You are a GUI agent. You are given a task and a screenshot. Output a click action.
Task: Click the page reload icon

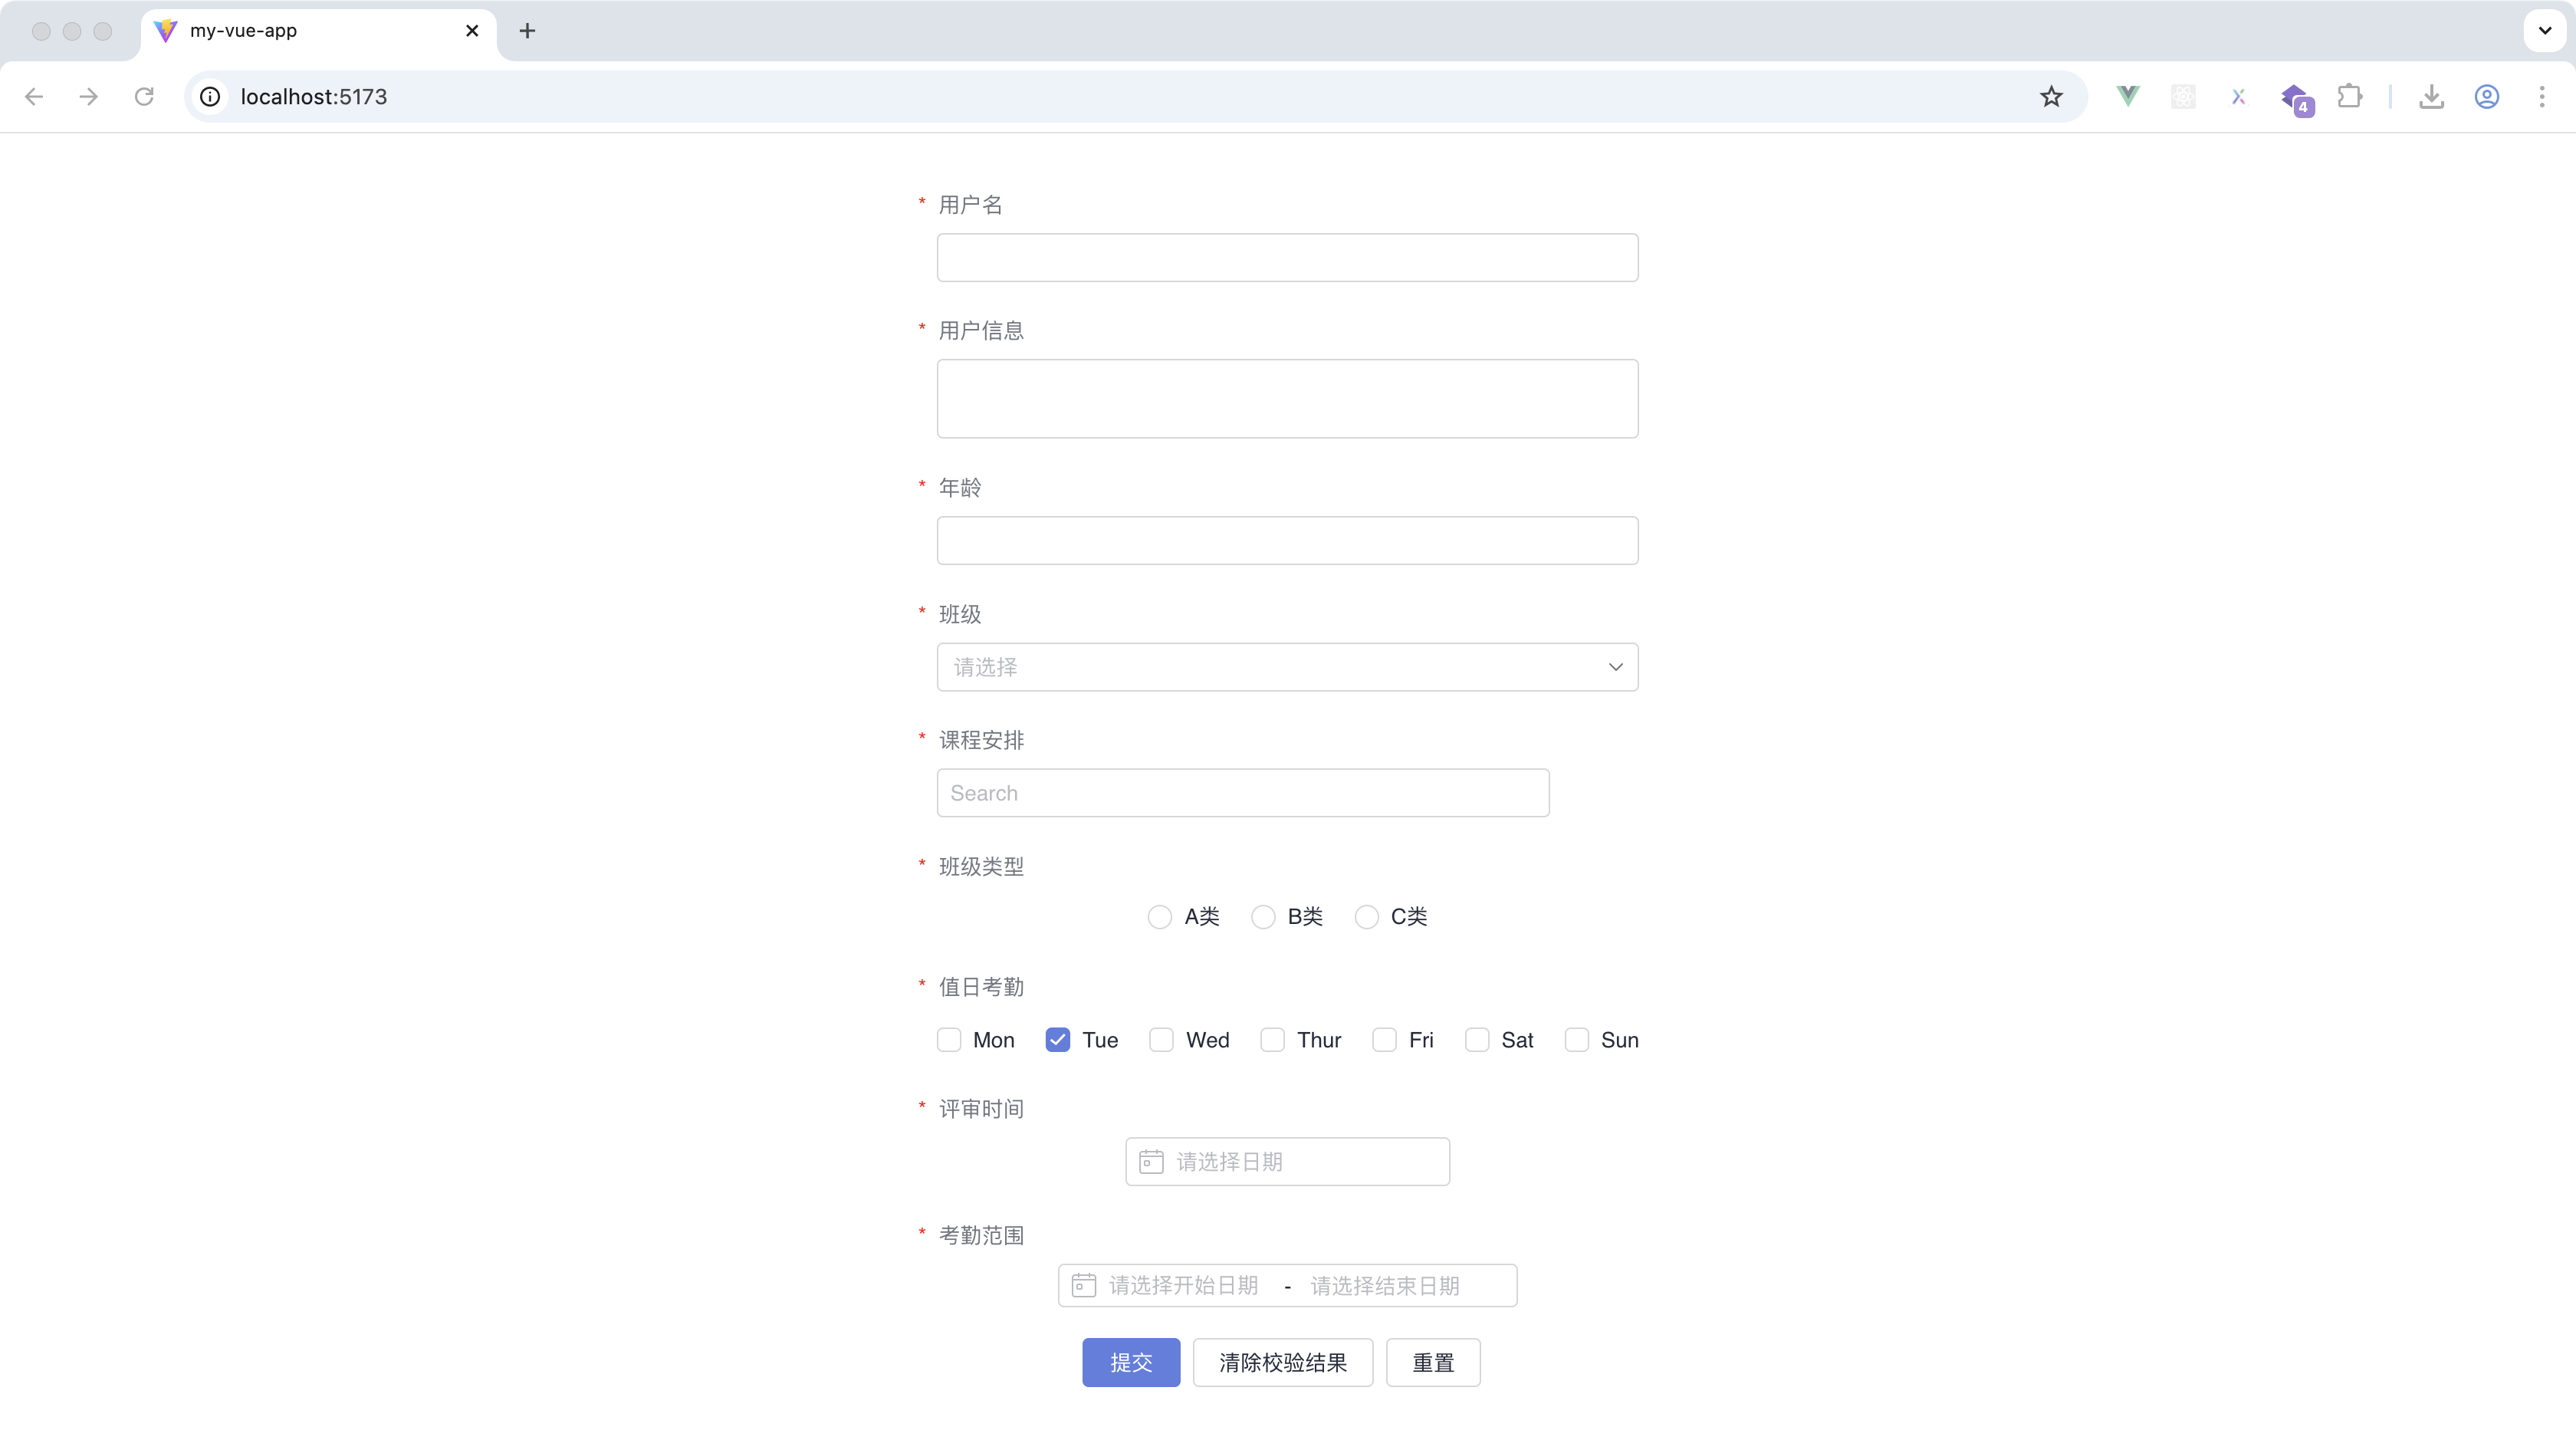pos(144,96)
